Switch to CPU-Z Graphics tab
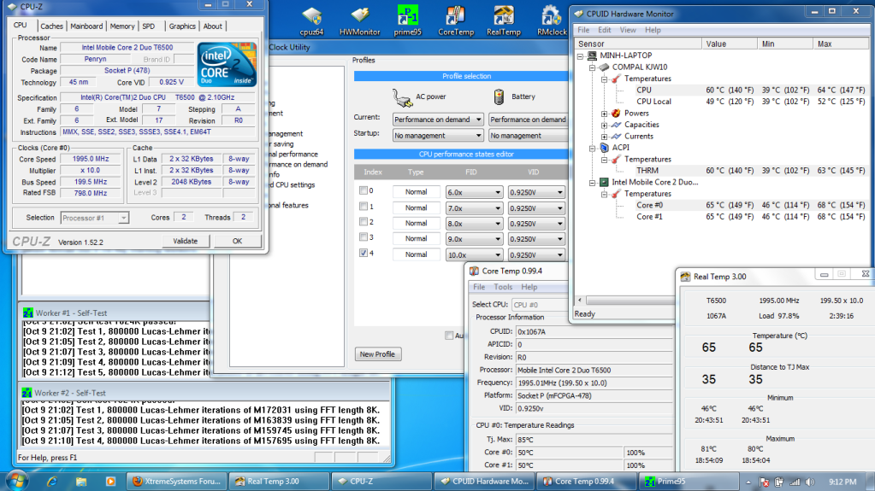Screen dimensions: 875x491 point(182,26)
